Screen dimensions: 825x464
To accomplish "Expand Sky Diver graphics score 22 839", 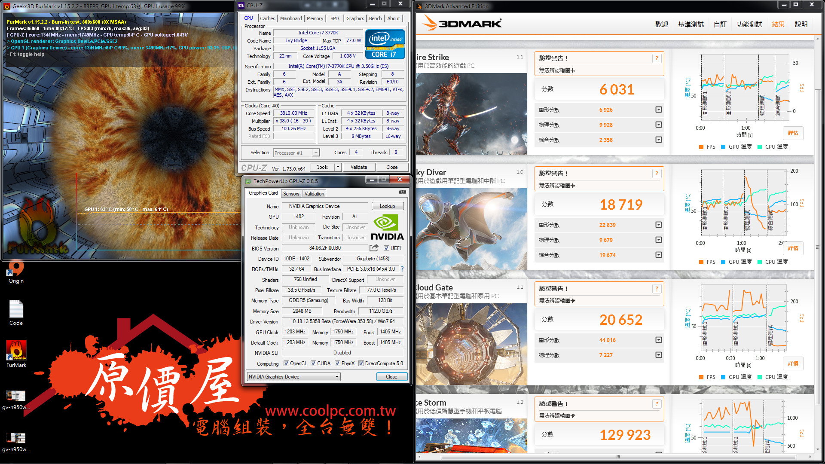I will coord(658,225).
